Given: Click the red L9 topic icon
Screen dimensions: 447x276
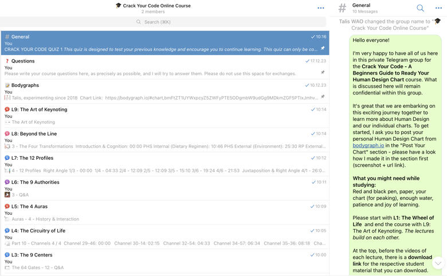Looking at the screenshot, I should click(7, 109).
